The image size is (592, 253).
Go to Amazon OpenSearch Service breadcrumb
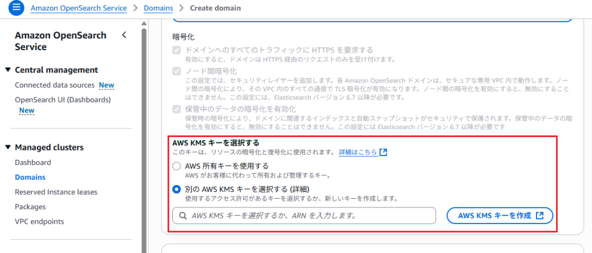[x=79, y=8]
